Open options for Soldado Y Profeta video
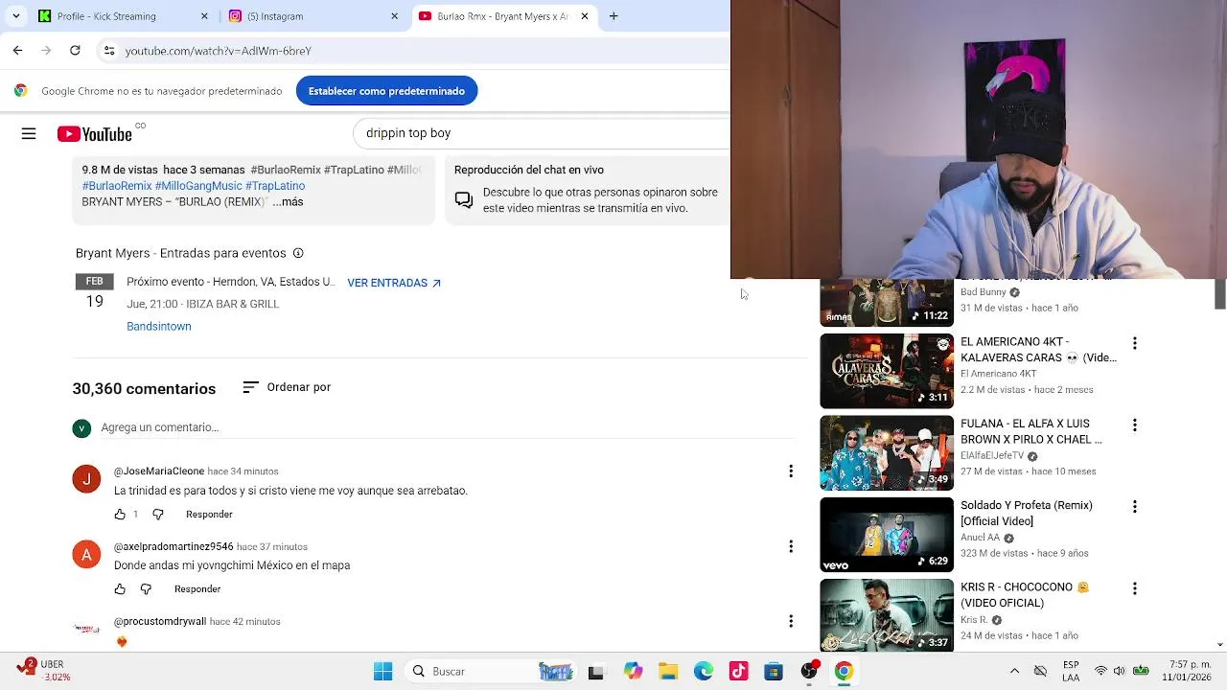 (x=1135, y=506)
